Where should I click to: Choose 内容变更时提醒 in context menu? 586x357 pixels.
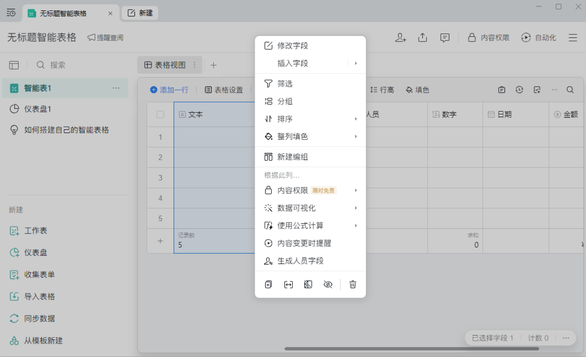310,243
